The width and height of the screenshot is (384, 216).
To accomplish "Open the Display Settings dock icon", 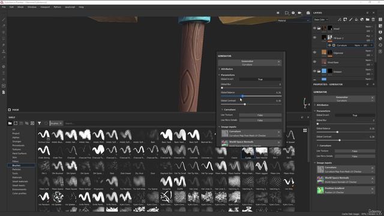I will coord(380,32).
